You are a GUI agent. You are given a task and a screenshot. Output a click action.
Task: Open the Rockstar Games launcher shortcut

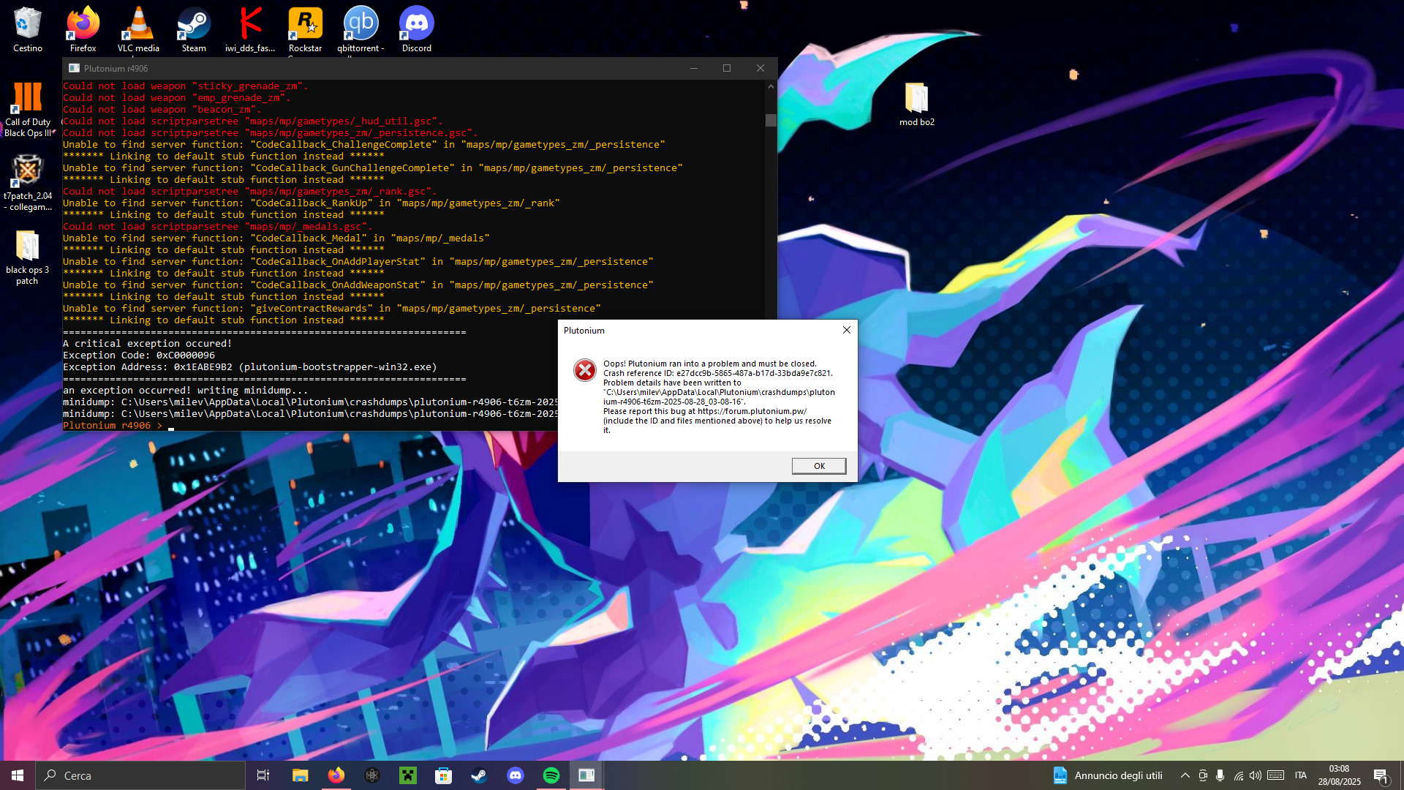305,29
